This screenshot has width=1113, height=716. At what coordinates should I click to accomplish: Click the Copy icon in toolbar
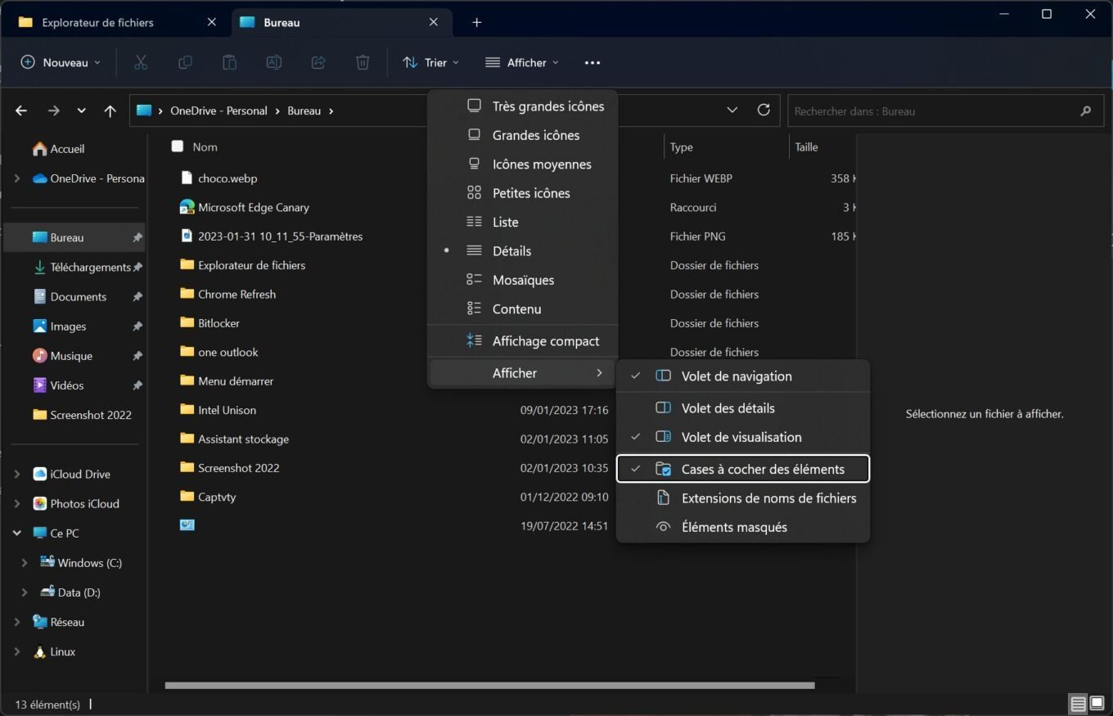pyautogui.click(x=185, y=62)
